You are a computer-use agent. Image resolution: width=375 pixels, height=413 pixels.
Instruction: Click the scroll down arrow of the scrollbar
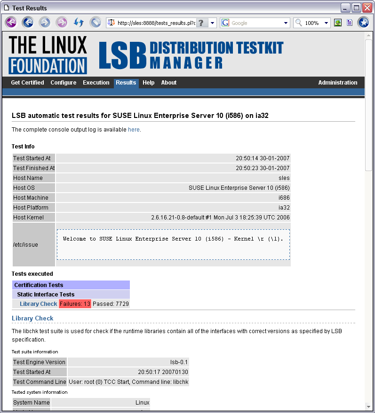368,406
